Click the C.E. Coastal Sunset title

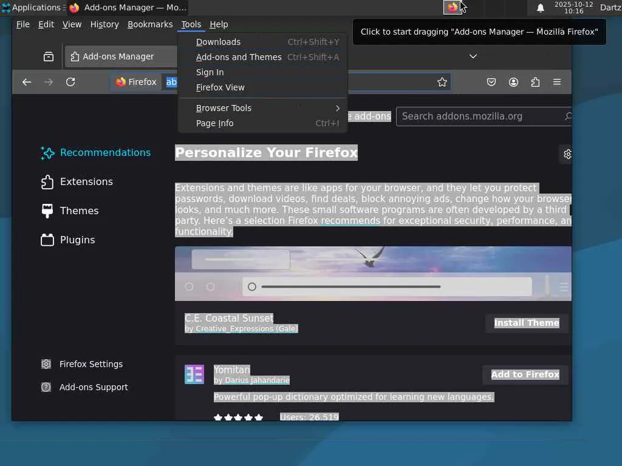tap(229, 318)
